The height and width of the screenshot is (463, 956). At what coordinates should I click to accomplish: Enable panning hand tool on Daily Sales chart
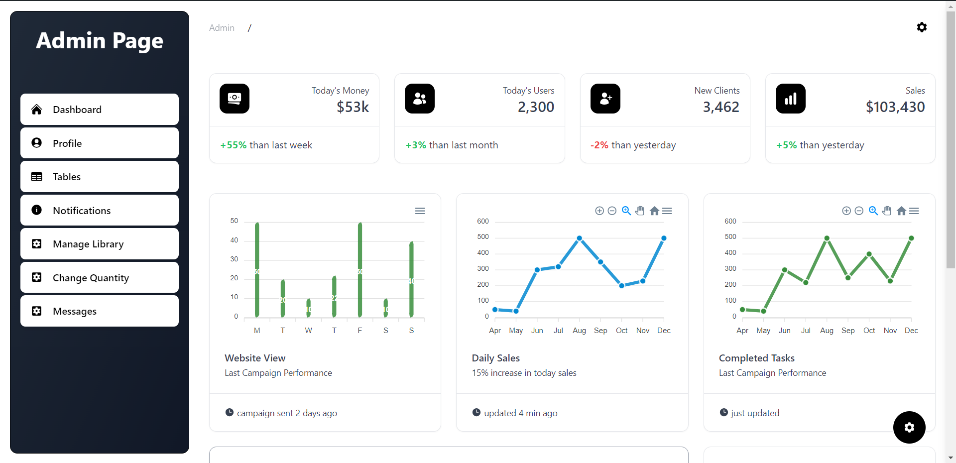pos(640,211)
